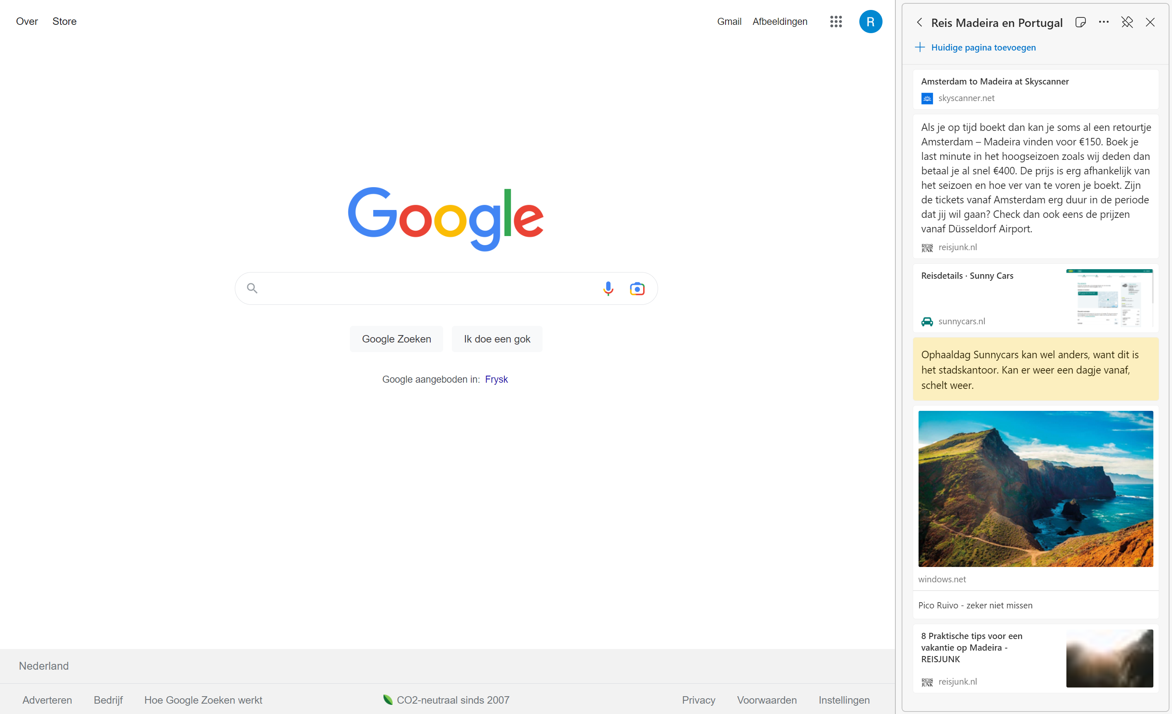Screen dimensions: 1172x714
Task: Click the Reis Madeira en Portugal title
Action: [996, 23]
